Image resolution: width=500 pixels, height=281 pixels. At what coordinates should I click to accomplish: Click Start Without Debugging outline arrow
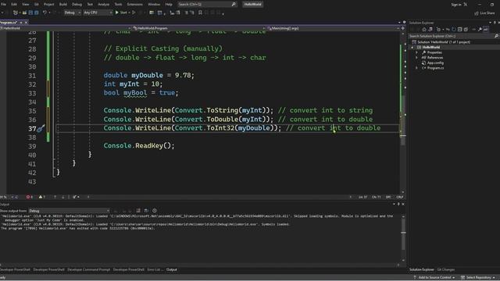(134, 12)
